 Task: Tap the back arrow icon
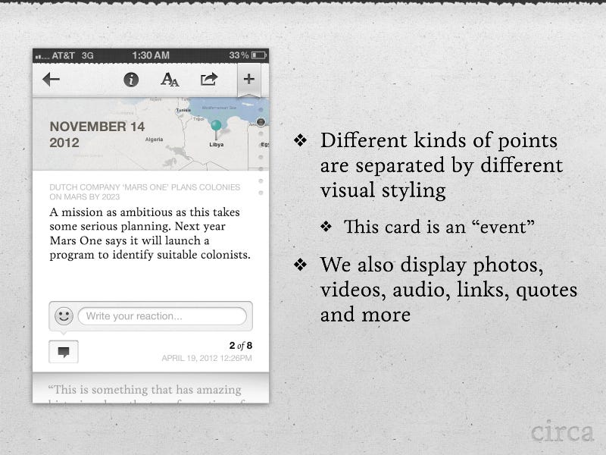coord(51,80)
